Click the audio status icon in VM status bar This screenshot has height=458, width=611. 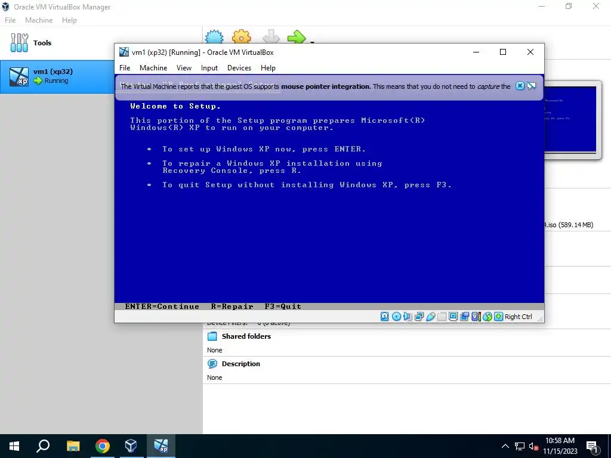tap(408, 317)
